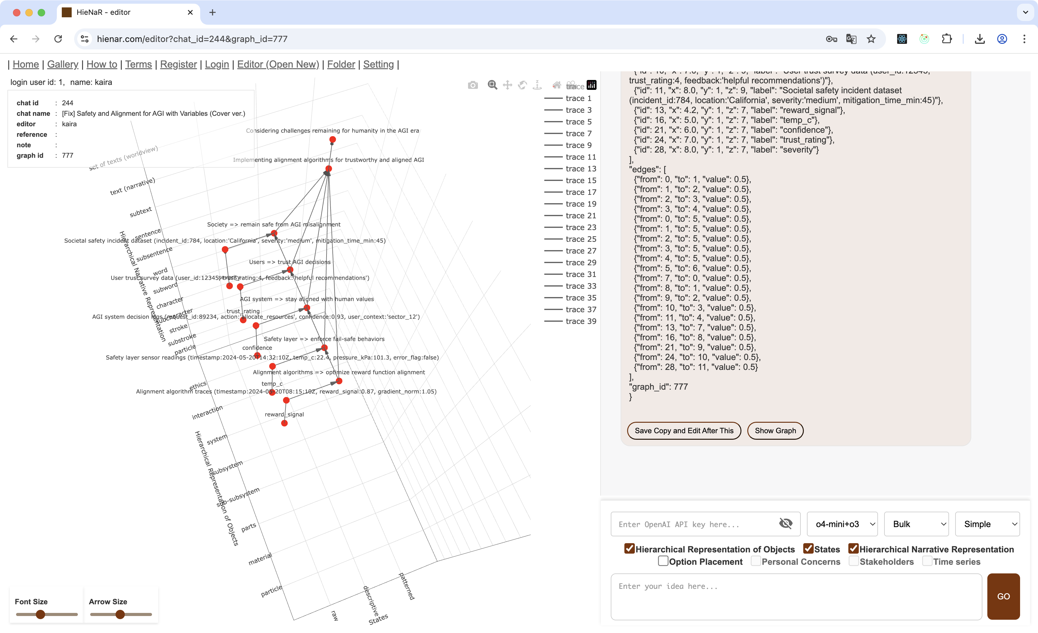This screenshot has height=633, width=1038.
Task: Bookmark this page with star icon
Action: click(x=871, y=39)
